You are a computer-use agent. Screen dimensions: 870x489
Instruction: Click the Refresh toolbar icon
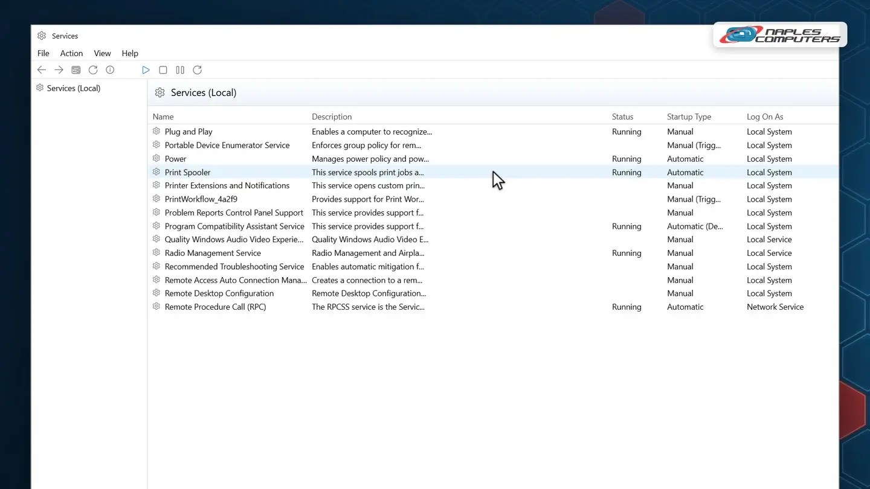click(x=93, y=70)
